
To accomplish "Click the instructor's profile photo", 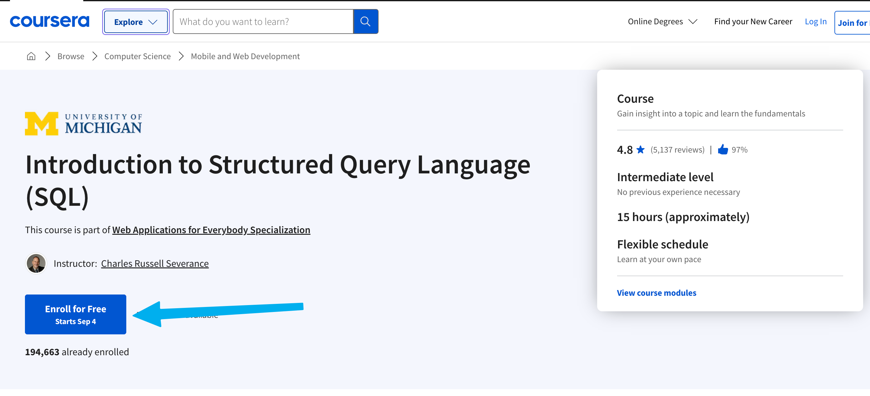I will (x=36, y=263).
